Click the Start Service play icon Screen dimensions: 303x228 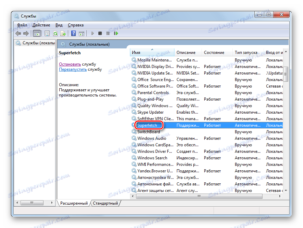click(92, 33)
